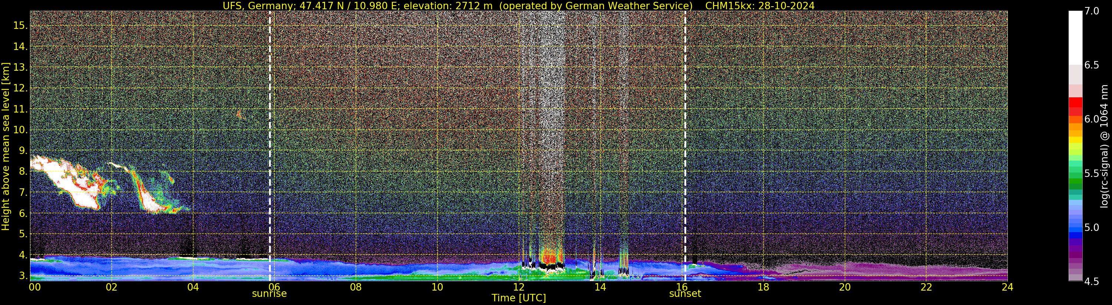Click the white top end of the color bar
The height and width of the screenshot is (305, 1112).
click(1075, 37)
